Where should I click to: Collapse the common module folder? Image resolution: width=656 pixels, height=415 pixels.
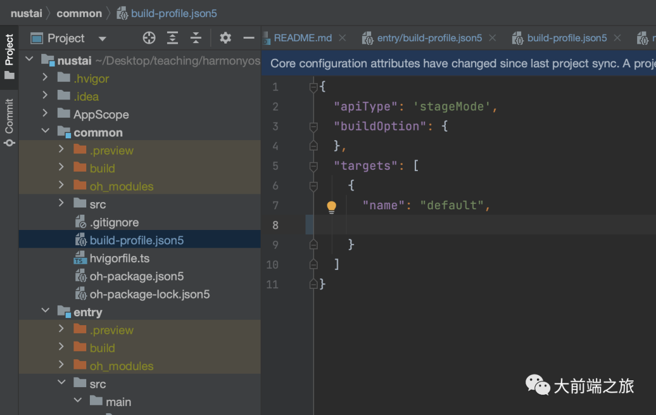46,132
